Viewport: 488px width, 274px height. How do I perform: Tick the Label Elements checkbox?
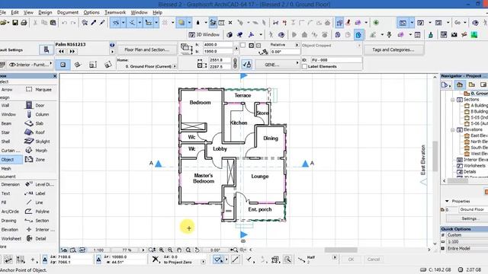(305, 66)
